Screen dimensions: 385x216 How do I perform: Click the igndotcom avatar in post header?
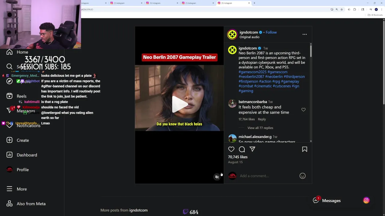[232, 34]
